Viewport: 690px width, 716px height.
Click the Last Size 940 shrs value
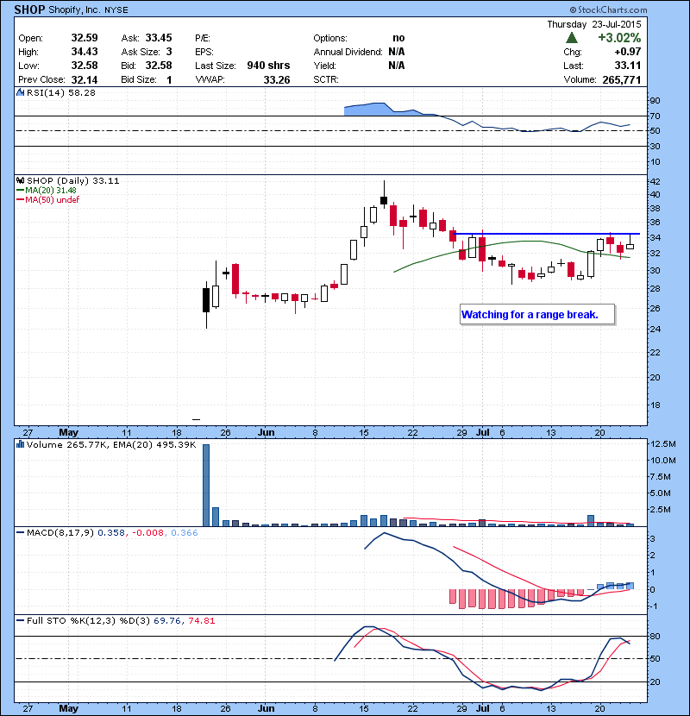(268, 66)
